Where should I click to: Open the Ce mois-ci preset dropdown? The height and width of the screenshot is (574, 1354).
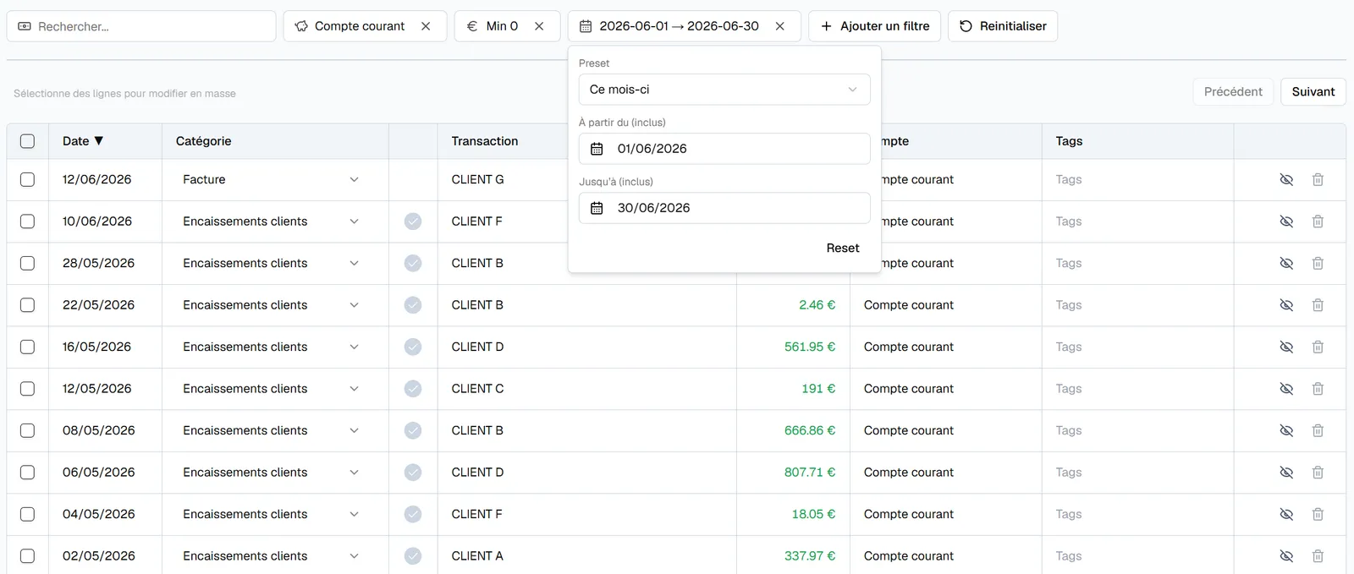coord(724,90)
